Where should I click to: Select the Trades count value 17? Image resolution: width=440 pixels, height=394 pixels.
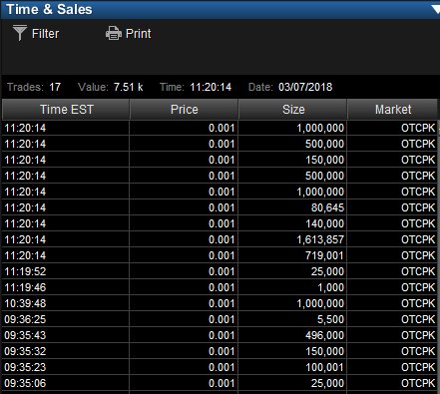[55, 87]
